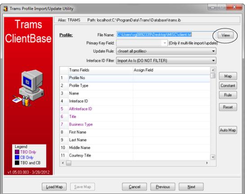Open the Update Rule dropdown

tap(166, 51)
